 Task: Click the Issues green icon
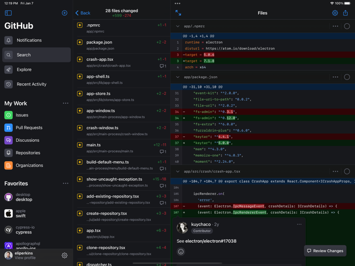(8, 115)
